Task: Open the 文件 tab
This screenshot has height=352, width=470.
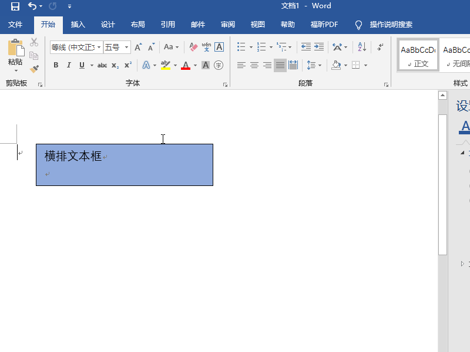Action: [x=15, y=25]
